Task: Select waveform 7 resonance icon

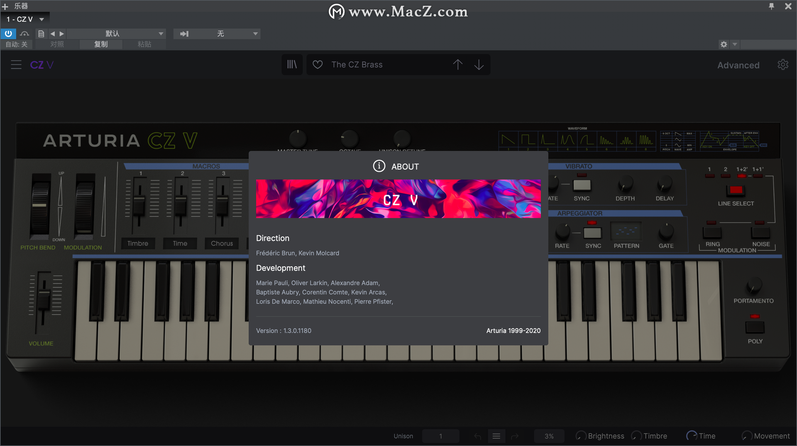Action: pos(626,140)
